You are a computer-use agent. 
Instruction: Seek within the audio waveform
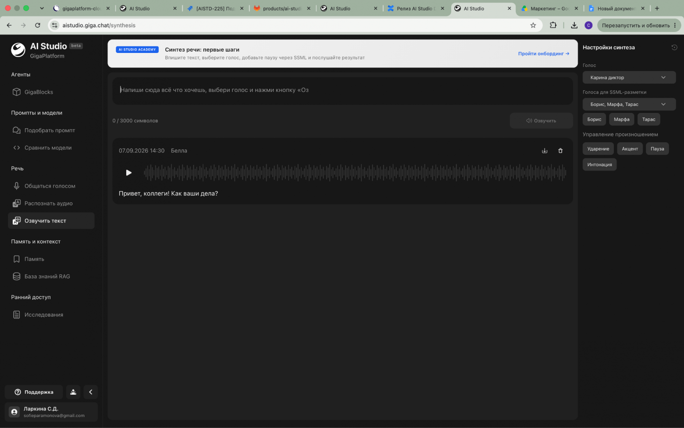click(x=355, y=172)
